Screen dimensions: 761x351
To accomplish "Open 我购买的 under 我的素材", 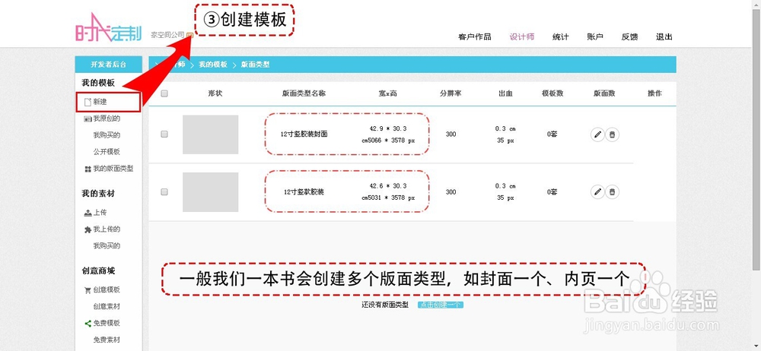I will pos(107,246).
